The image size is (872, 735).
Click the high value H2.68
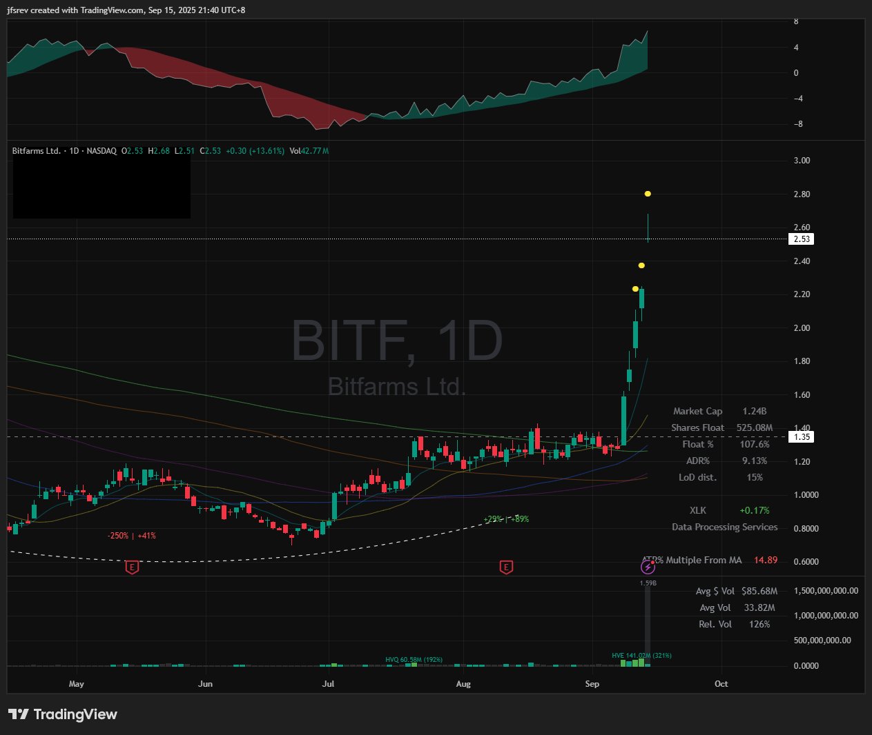click(x=159, y=150)
